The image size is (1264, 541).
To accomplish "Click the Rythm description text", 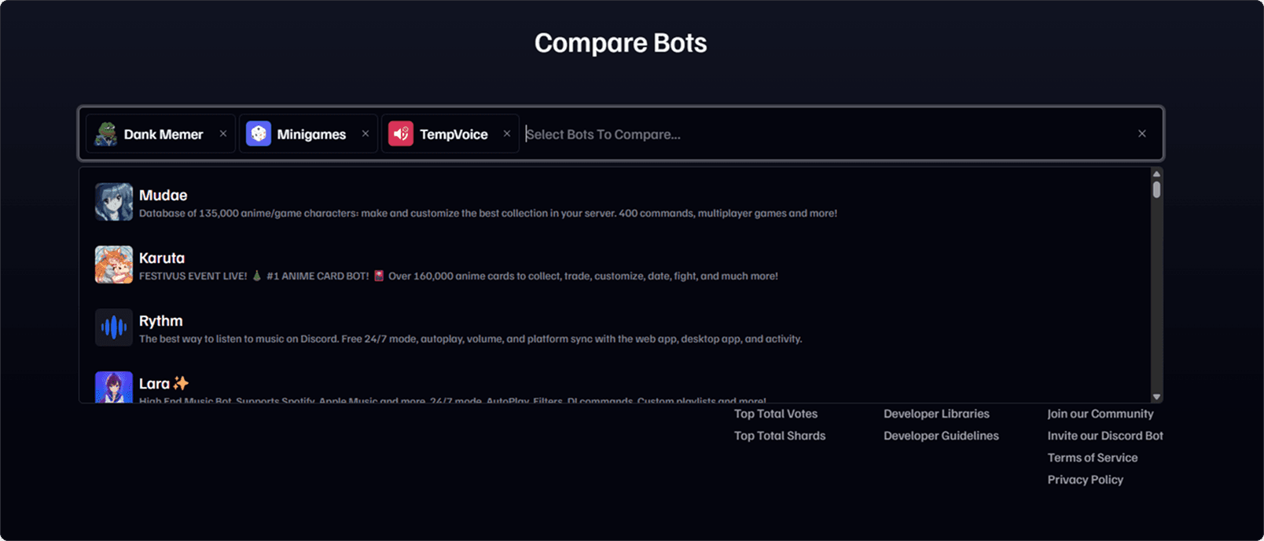I will point(471,339).
